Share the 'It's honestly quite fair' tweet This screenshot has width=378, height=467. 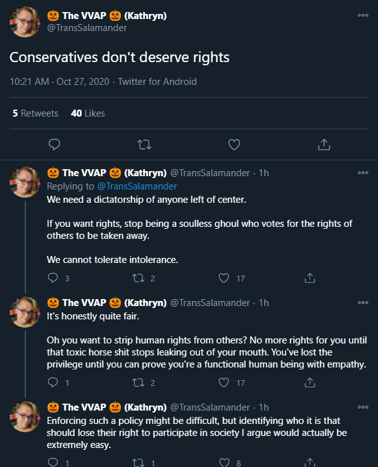click(310, 383)
